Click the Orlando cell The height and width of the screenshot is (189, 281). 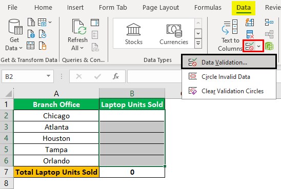click(x=56, y=161)
